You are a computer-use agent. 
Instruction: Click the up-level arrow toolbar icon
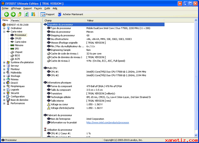click(x=20, y=14)
